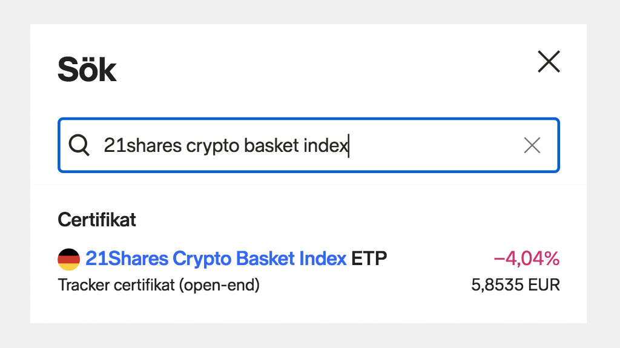Click the German flag icon

pyautogui.click(x=68, y=259)
